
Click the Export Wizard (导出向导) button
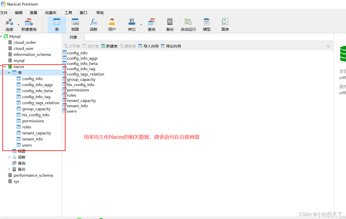point(171,46)
